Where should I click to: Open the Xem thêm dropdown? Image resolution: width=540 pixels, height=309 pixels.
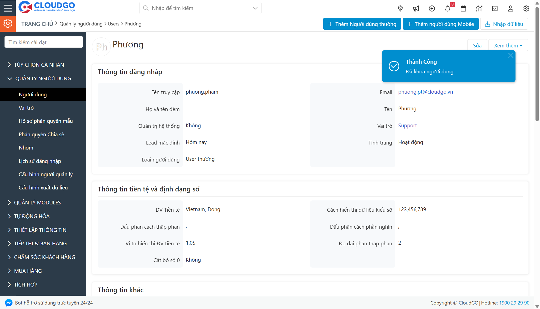[508, 45]
